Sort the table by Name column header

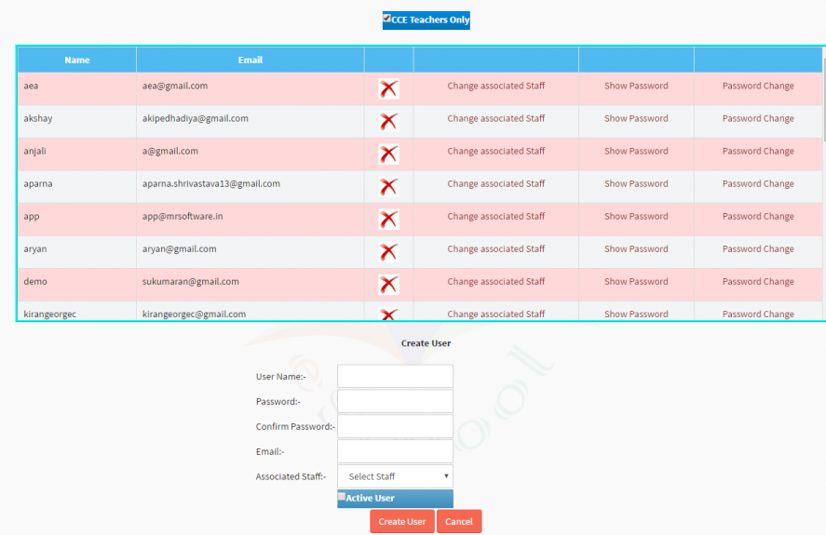(77, 60)
